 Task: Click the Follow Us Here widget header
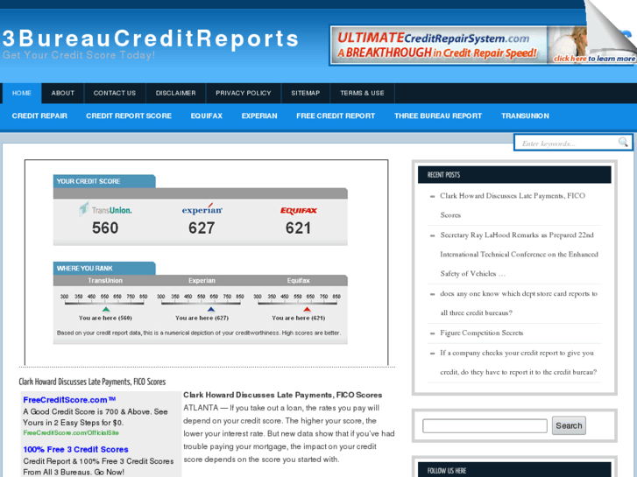[x=514, y=470]
